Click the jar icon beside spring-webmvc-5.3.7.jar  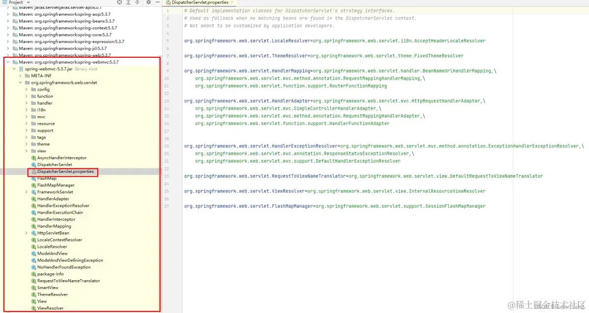pyautogui.click(x=21, y=69)
